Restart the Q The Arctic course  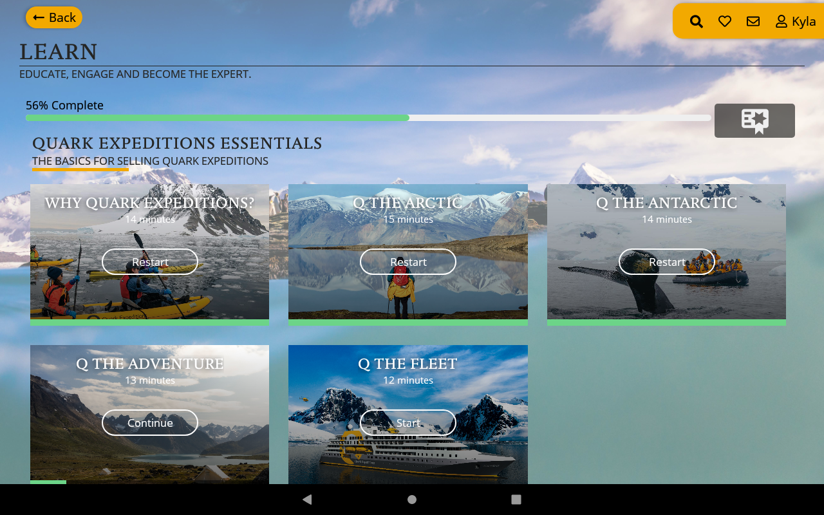[x=408, y=262]
